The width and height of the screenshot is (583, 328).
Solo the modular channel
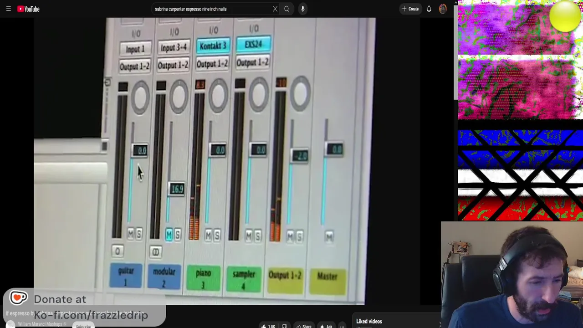(178, 235)
